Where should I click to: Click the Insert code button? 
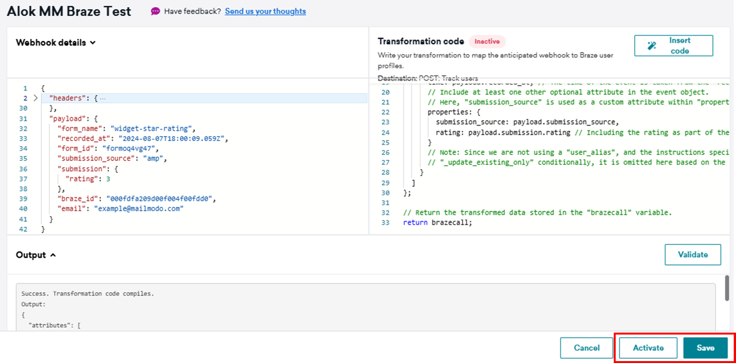click(673, 45)
